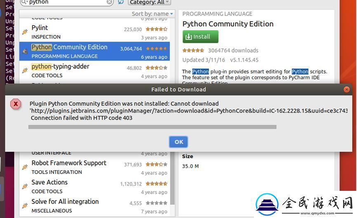This screenshot has width=357, height=218.
Task: Click Solve for All integration plugin icon
Action: pos(25,206)
